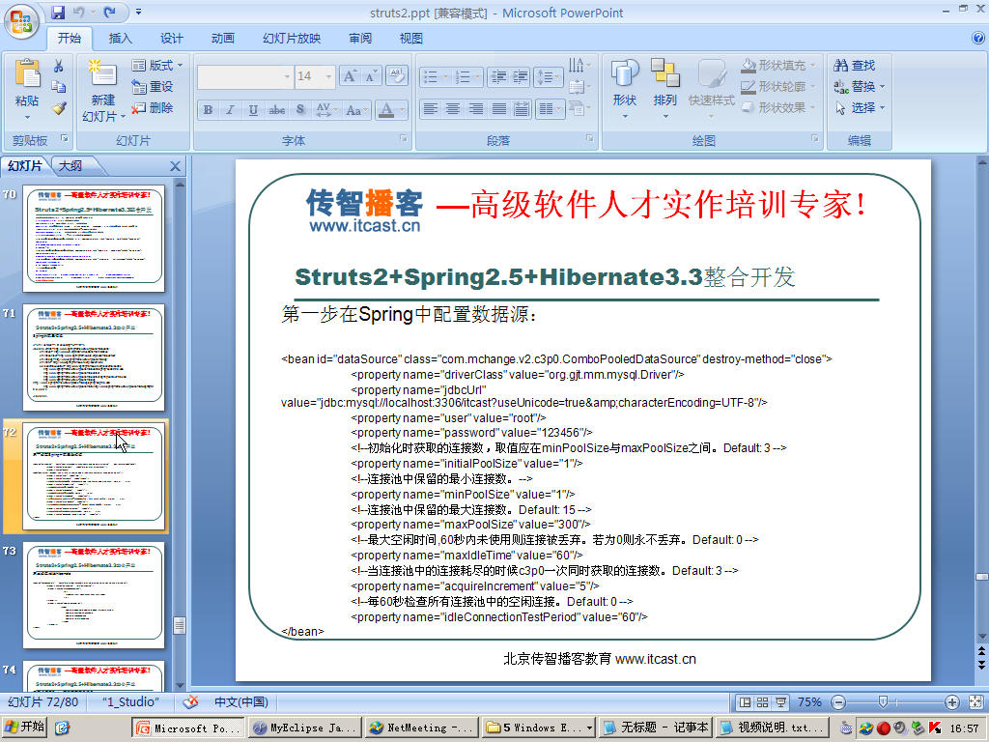Image resolution: width=989 pixels, height=742 pixels.
Task: Fit slide to current window icon
Action: coord(975,702)
